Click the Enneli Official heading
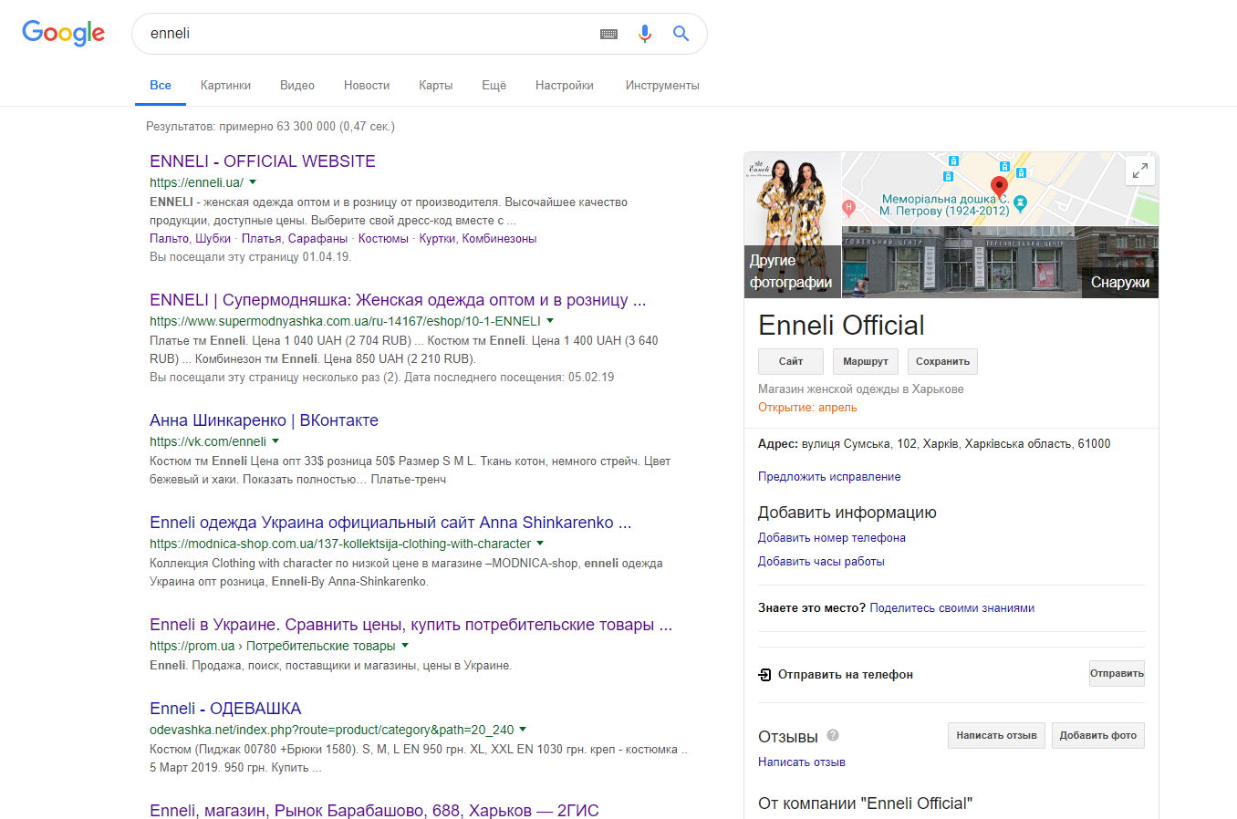This screenshot has height=819, width=1237. [841, 326]
